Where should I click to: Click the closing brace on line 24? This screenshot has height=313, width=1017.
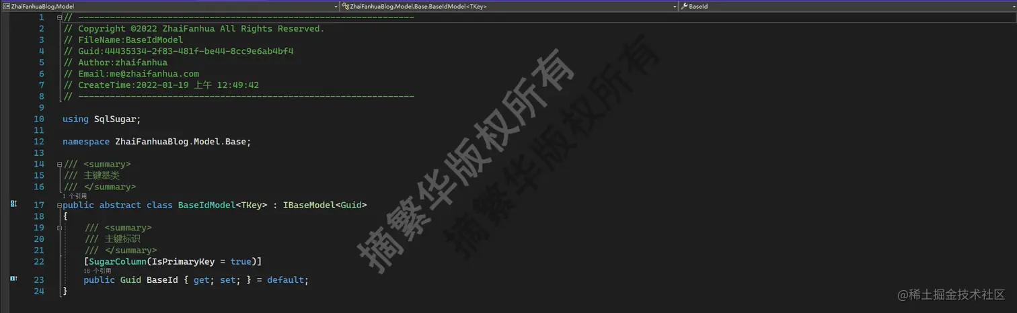(65, 291)
